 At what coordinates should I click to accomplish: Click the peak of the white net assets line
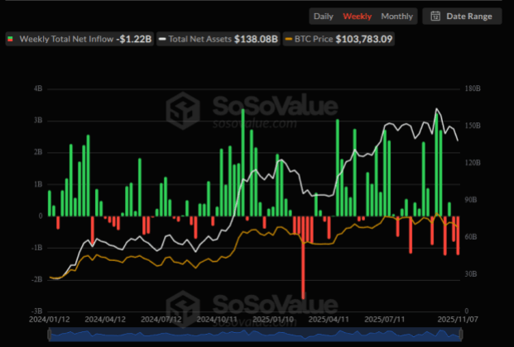click(437, 110)
